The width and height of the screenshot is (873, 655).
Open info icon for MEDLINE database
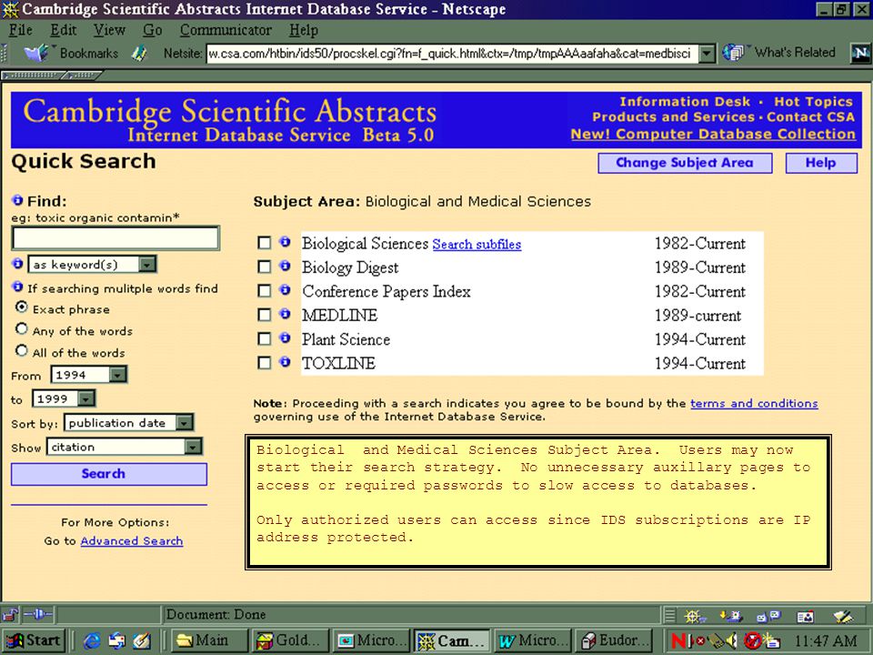tap(285, 314)
